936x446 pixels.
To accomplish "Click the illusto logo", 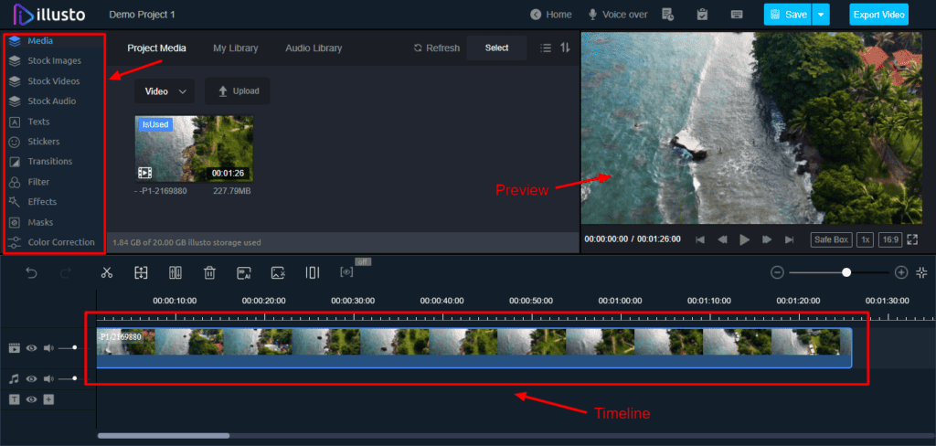I will point(49,14).
